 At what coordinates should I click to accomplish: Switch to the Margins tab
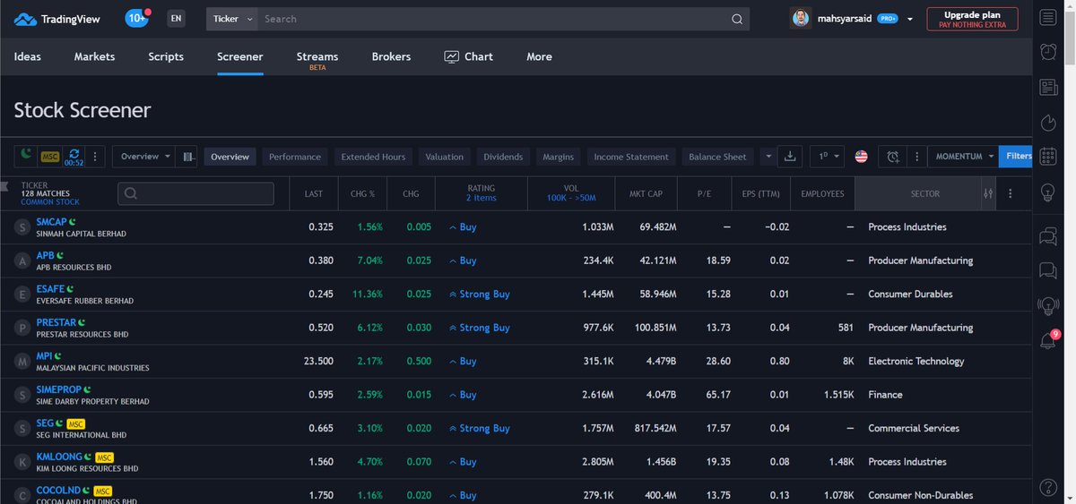(558, 157)
